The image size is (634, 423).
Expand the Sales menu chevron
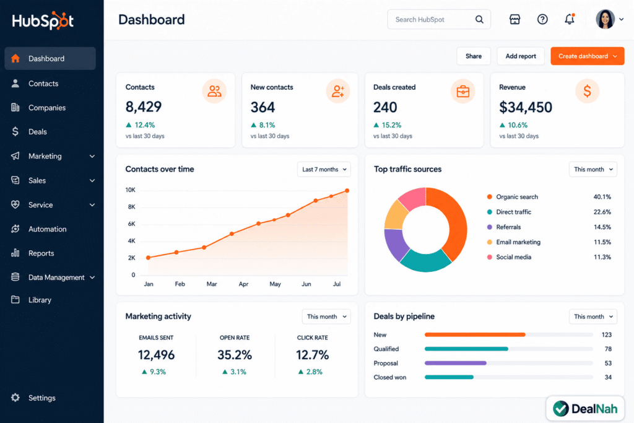(92, 180)
